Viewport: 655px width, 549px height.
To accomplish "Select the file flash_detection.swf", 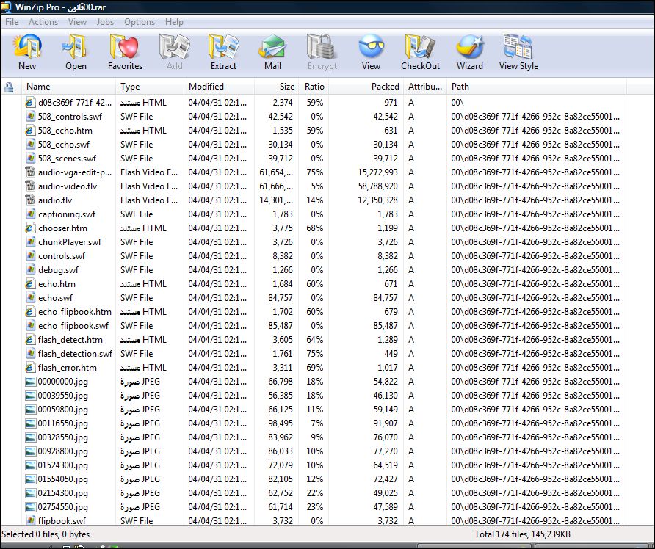I will point(75,354).
